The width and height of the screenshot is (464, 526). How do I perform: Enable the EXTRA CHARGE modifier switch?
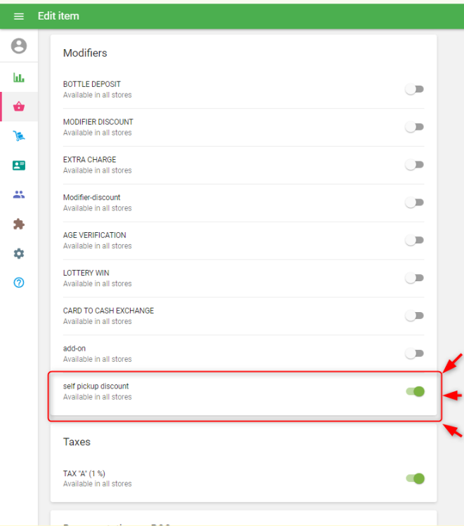click(x=415, y=165)
